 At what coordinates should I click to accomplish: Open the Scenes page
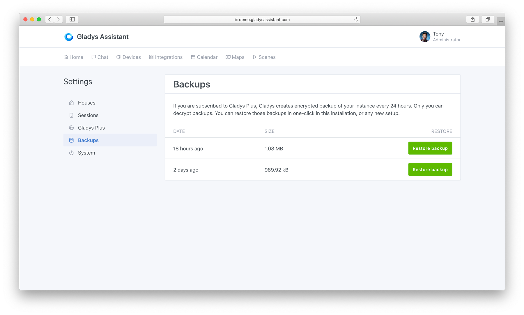(264, 57)
